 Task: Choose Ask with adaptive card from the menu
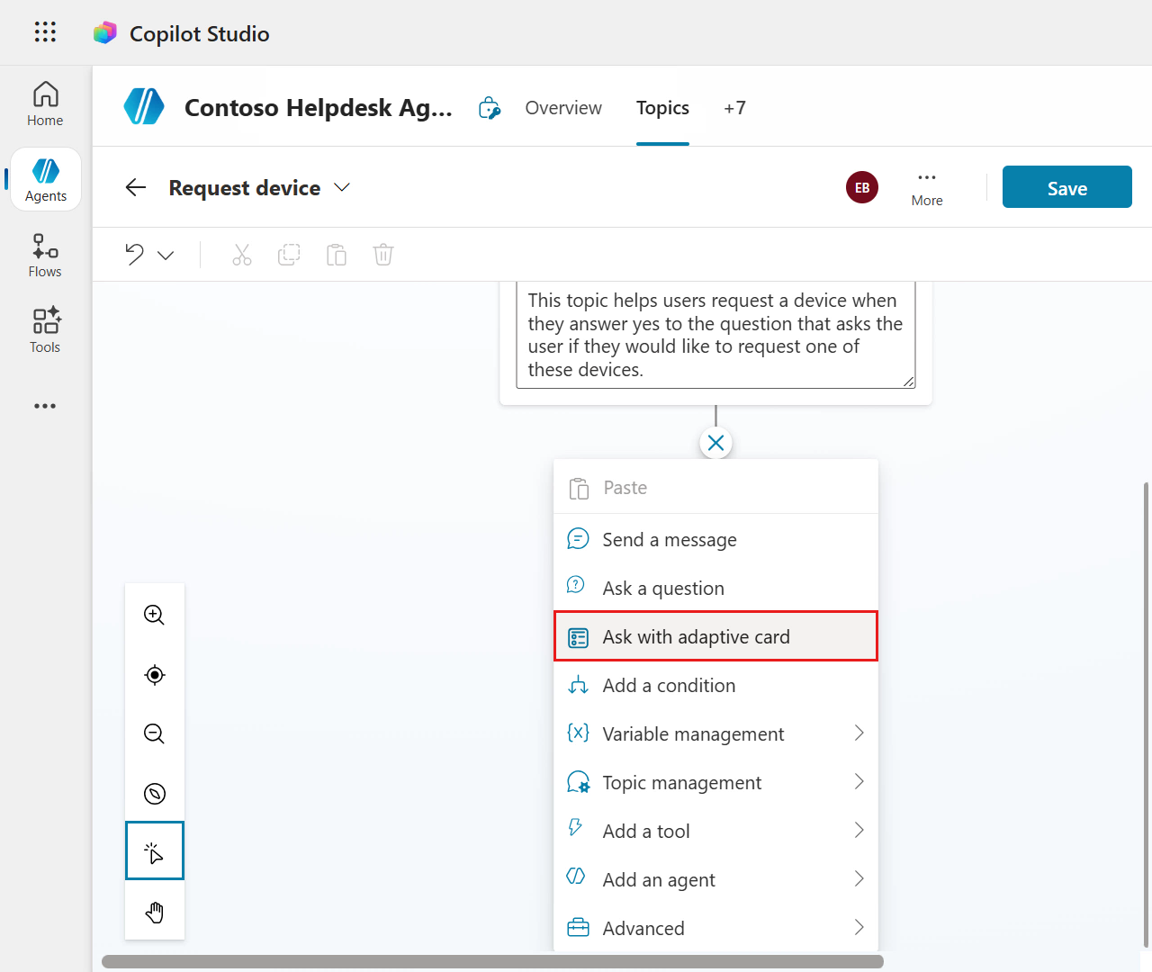[696, 636]
